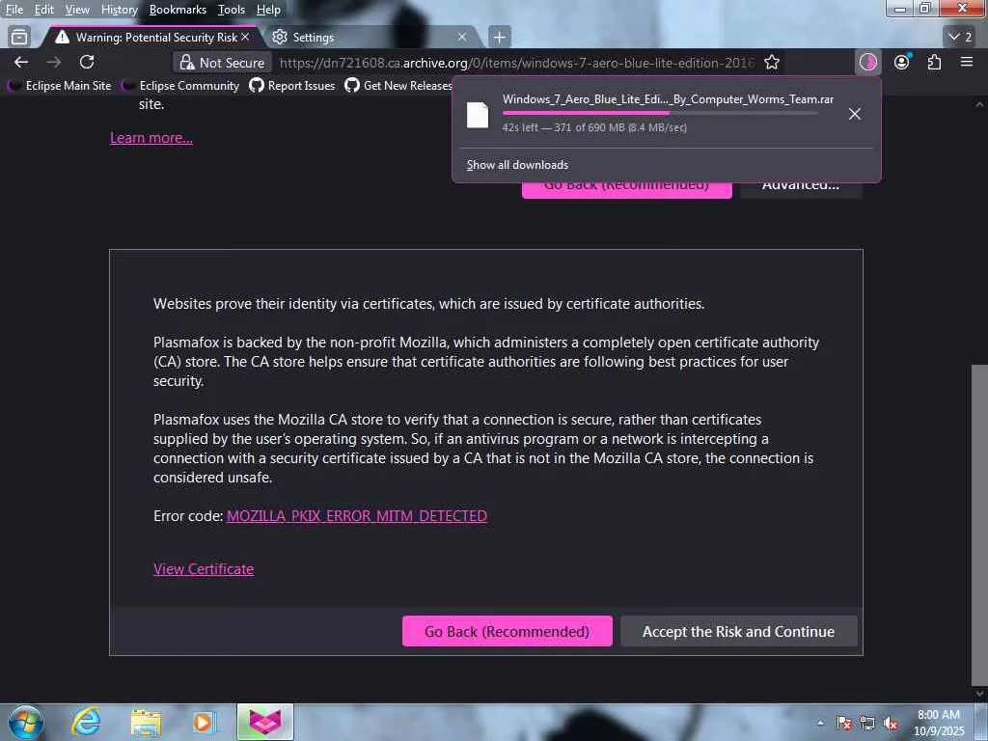Reload the page with refresh icon

tap(87, 63)
